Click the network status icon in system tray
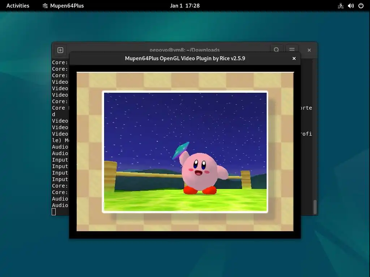This screenshot has width=370, height=277. tap(340, 6)
